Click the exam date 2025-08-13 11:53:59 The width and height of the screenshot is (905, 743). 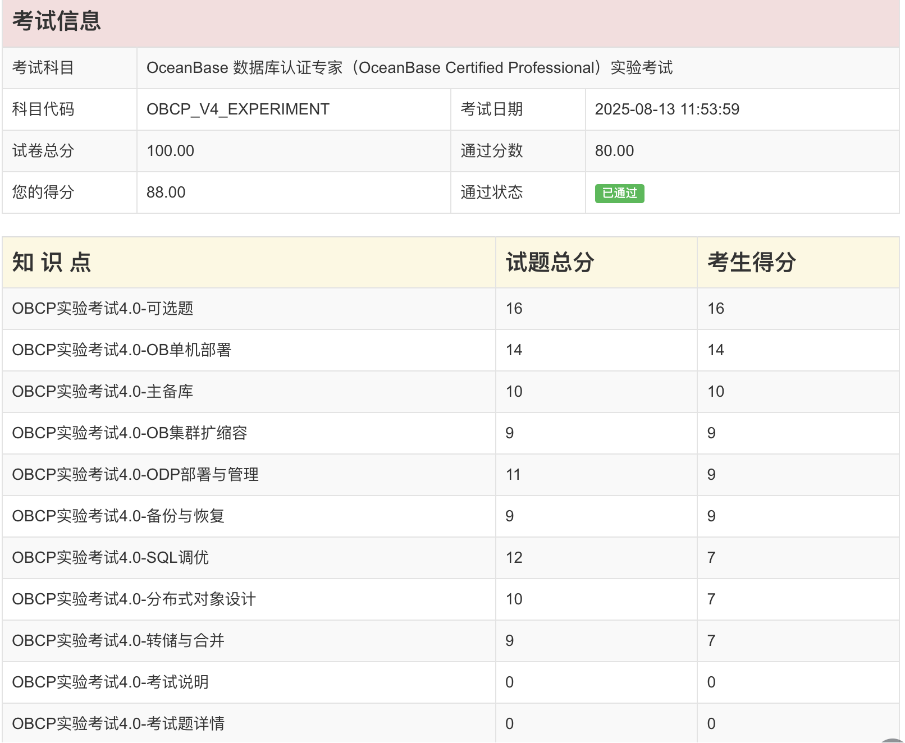pos(667,109)
